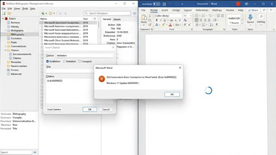Screen dimensions: 276x155
Task: Click the shrink font size icon
Action: coord(189,25)
